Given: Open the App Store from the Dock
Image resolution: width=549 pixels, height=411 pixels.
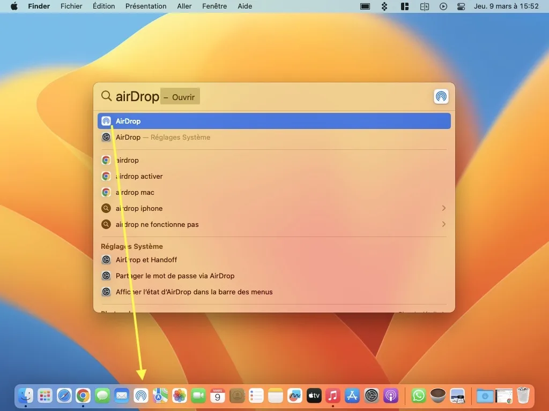Looking at the screenshot, I should [x=351, y=395].
